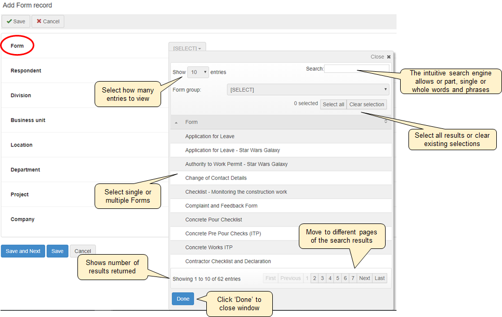This screenshot has height=317, width=502.
Task: Go to the Next results page
Action: pos(365,279)
